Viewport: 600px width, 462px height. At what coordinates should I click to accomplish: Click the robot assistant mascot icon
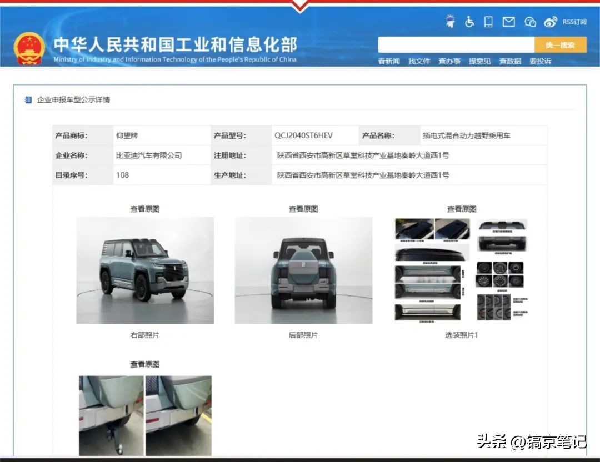[451, 22]
